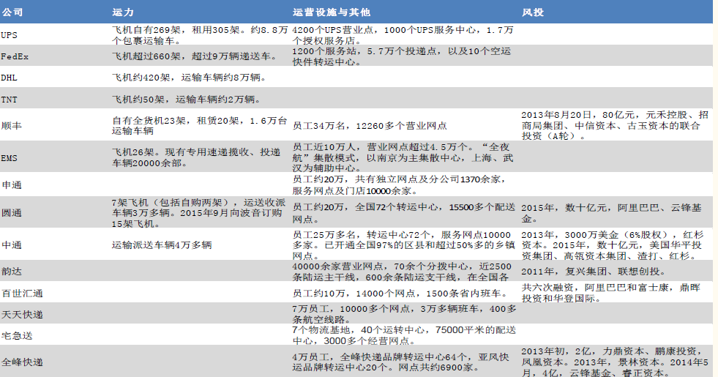
Task: Click the TNT company cell
Action: point(10,100)
